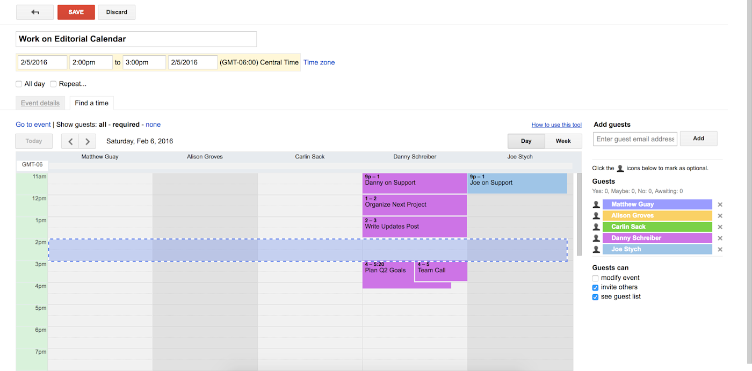Open the 2:00pm start time dropdown

91,62
